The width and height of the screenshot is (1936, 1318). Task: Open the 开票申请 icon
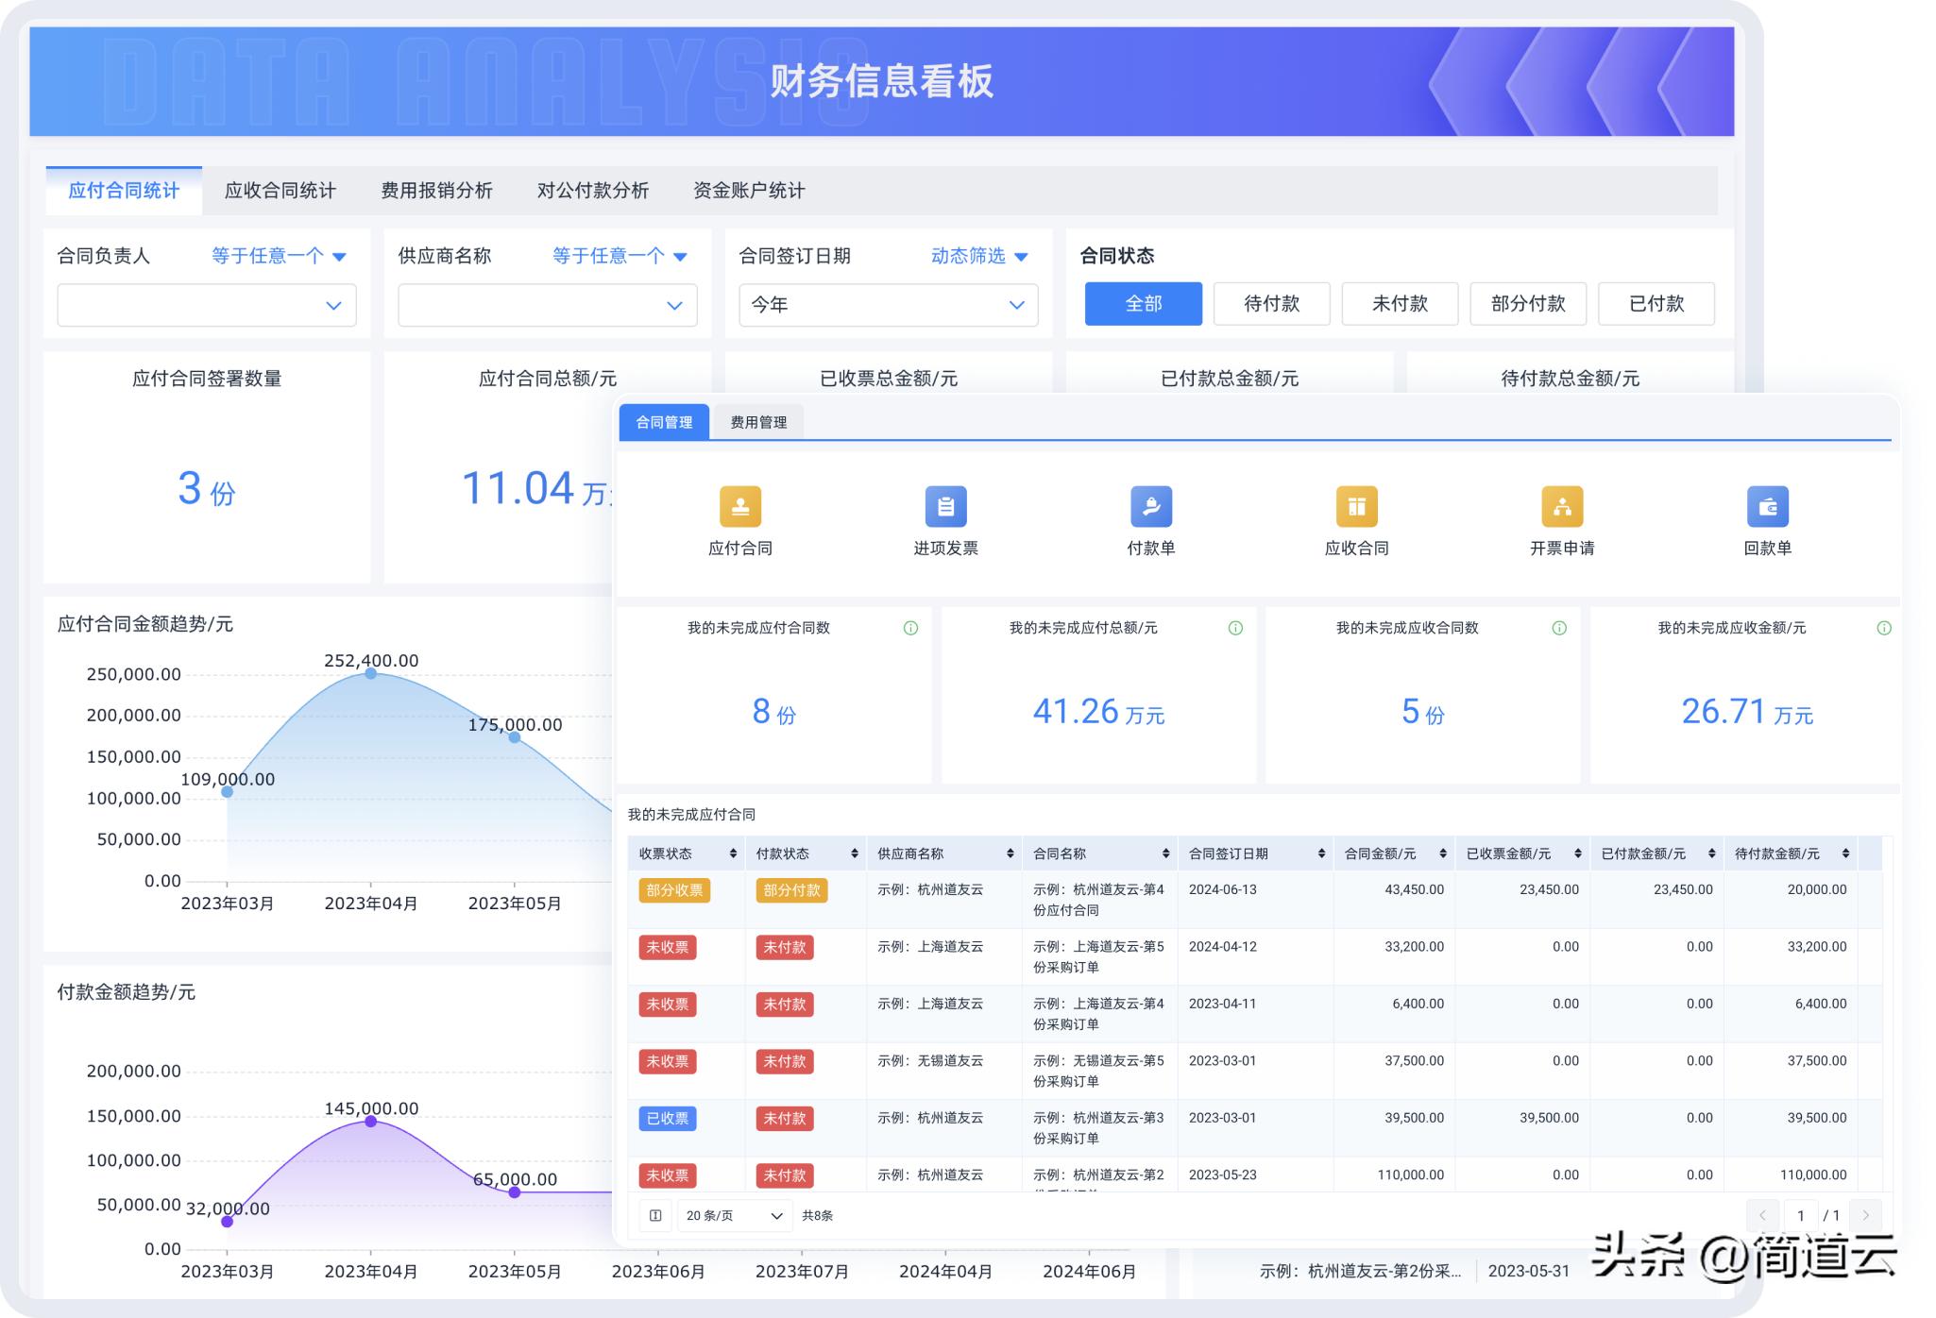1562,508
